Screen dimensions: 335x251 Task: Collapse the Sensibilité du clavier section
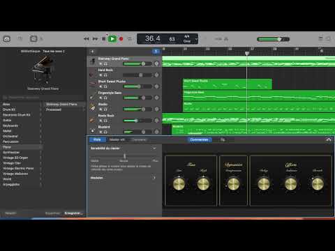coord(154,149)
